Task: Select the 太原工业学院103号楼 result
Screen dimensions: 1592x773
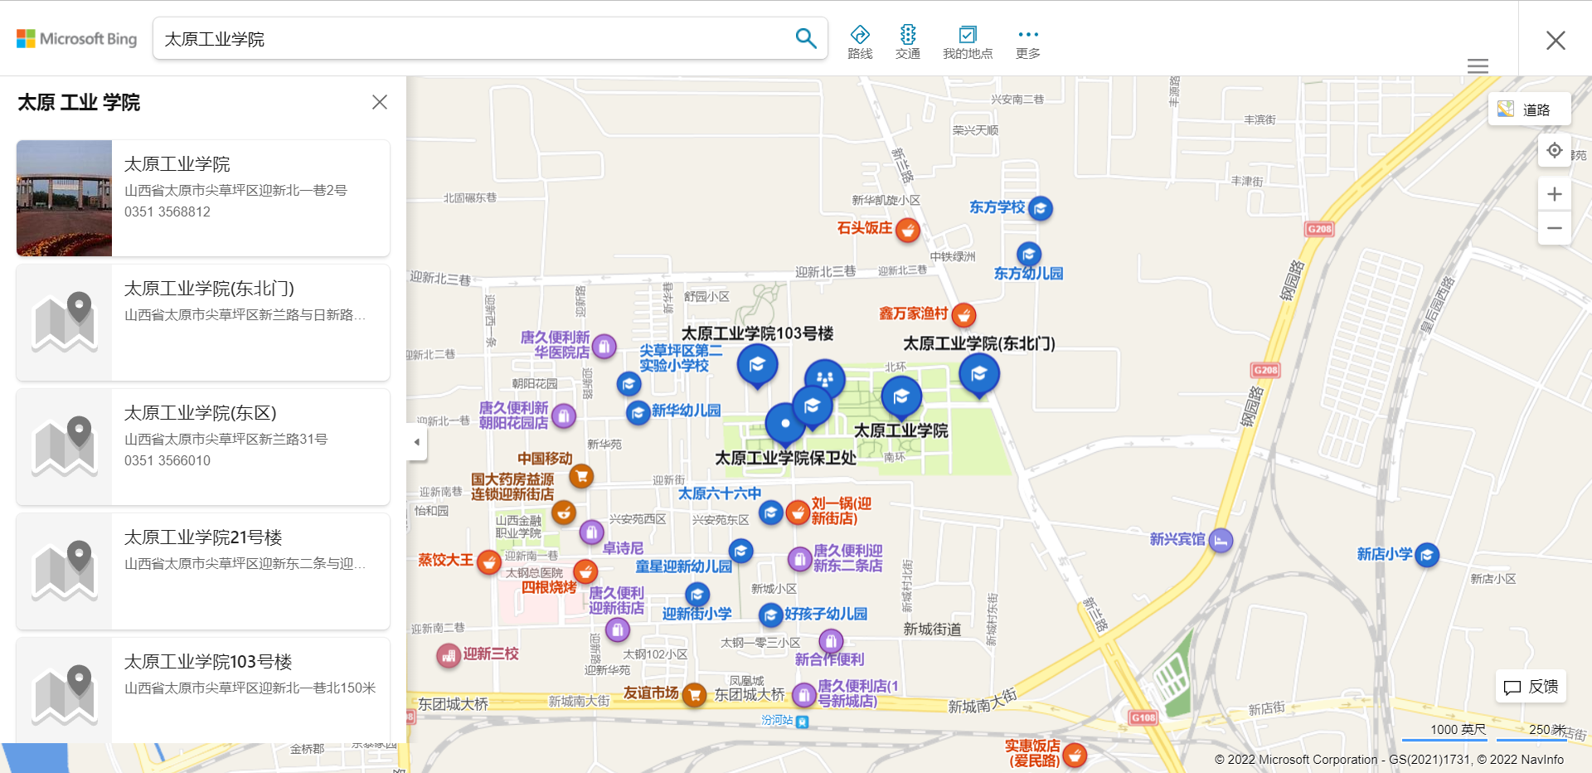Action: click(x=203, y=690)
